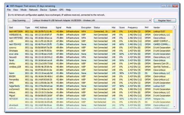
Task: Select the myConnect network row
Action: pyautogui.click(x=91, y=89)
